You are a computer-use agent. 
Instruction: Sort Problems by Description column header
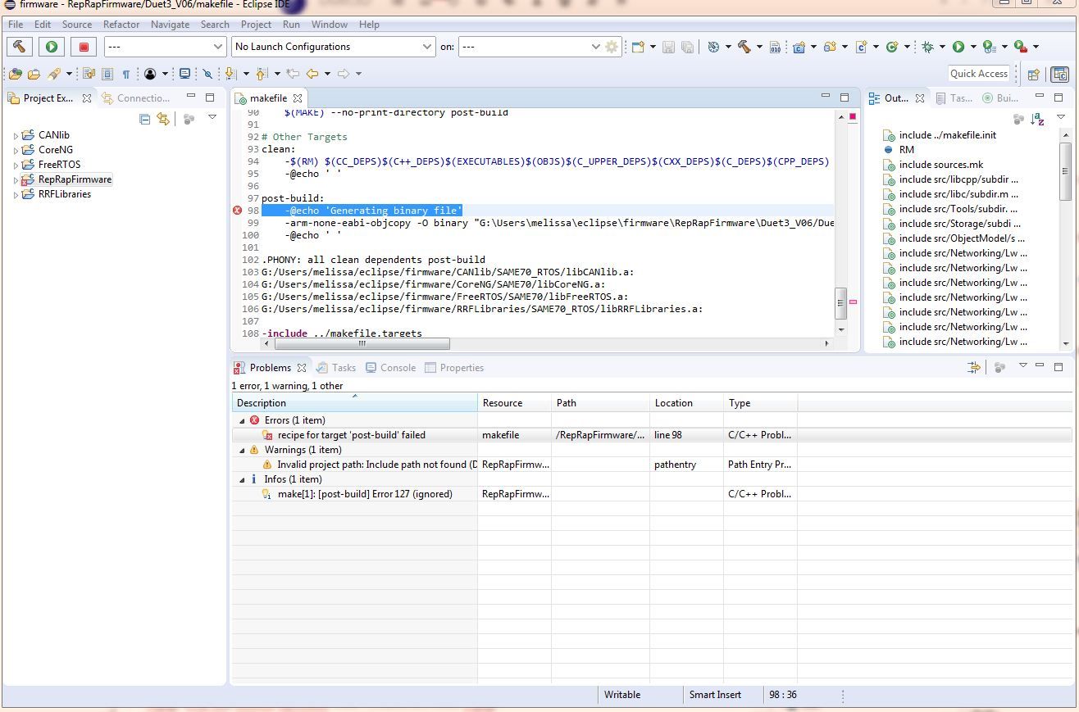coord(354,403)
